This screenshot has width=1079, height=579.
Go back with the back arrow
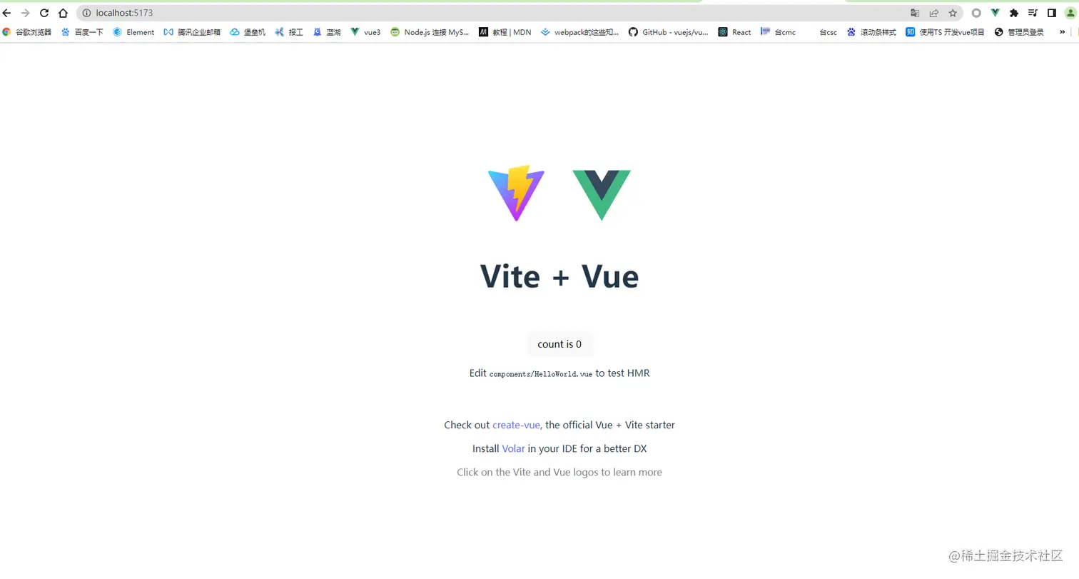(7, 13)
